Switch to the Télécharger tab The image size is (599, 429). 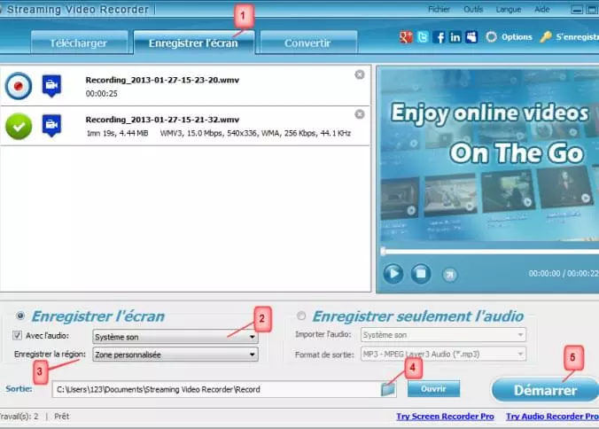tap(79, 43)
